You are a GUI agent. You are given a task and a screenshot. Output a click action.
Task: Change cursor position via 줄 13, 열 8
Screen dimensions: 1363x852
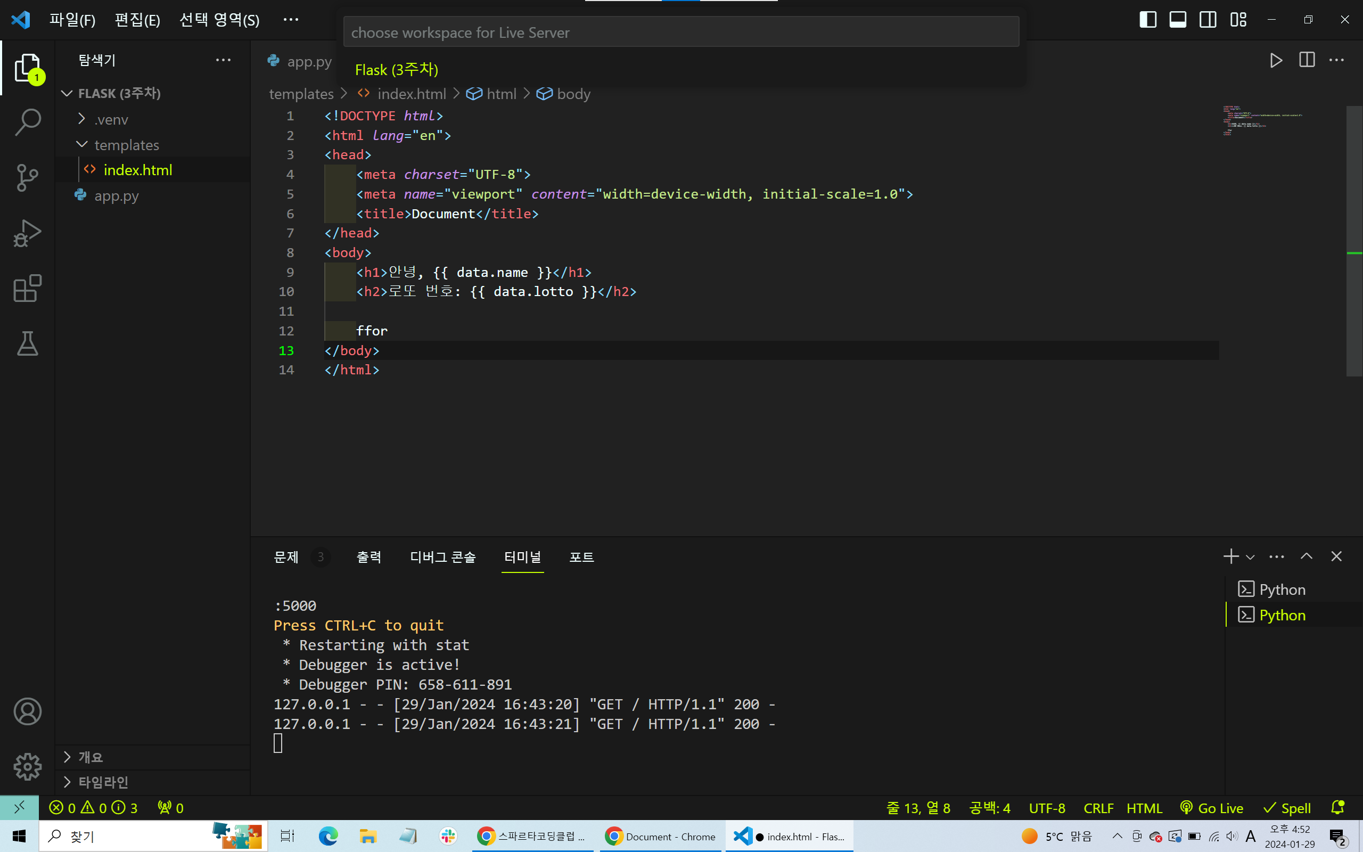pos(918,808)
